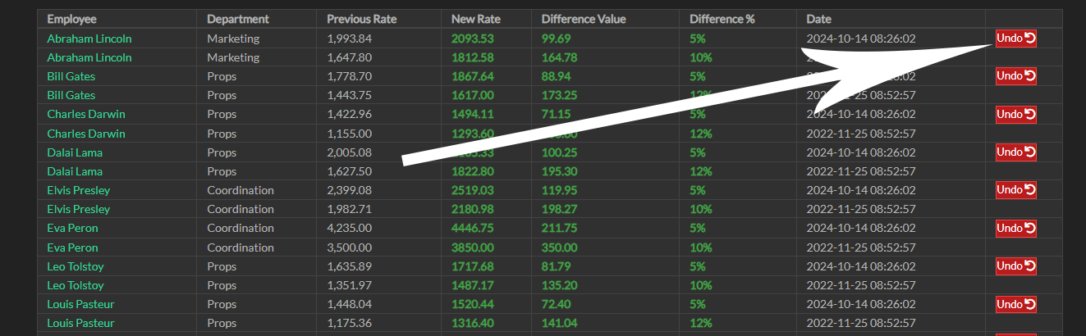Image resolution: width=1086 pixels, height=336 pixels.
Task: Undo Eva Peron's 4446.75 rate change
Action: click(x=1015, y=228)
